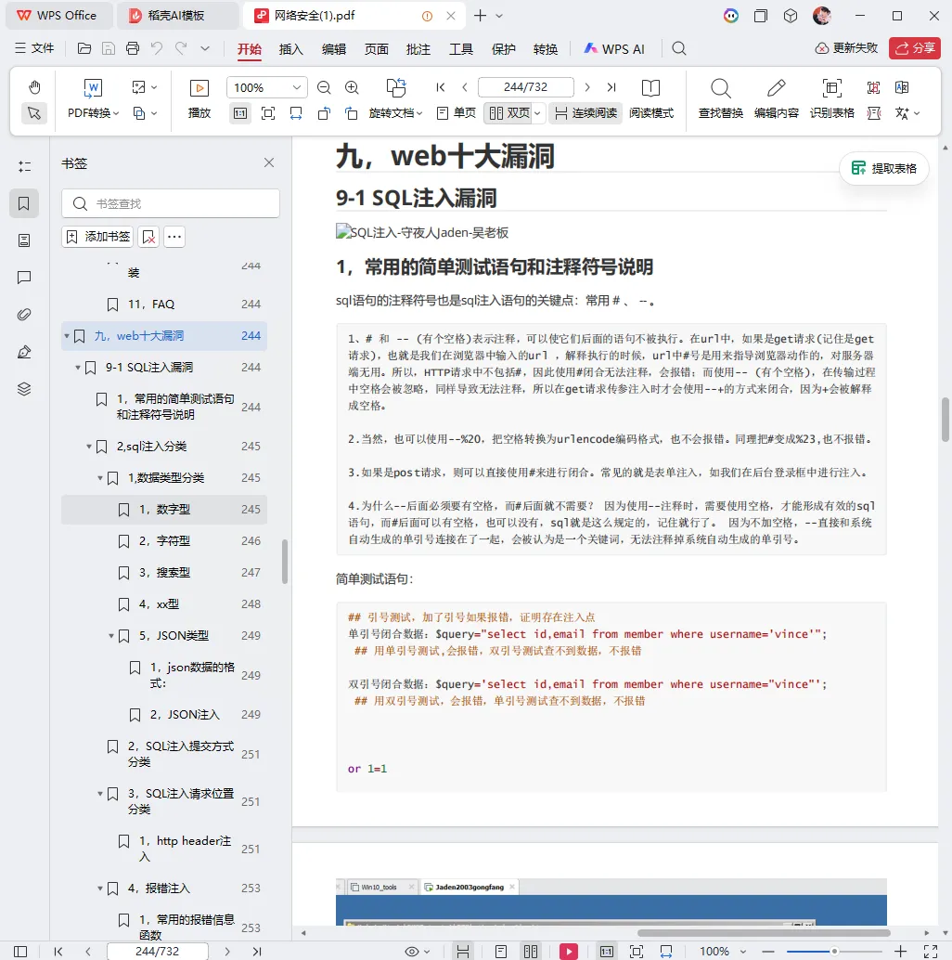Open 编辑内容 edit content tool
Viewport: 952px width, 960px height.
pos(776,98)
